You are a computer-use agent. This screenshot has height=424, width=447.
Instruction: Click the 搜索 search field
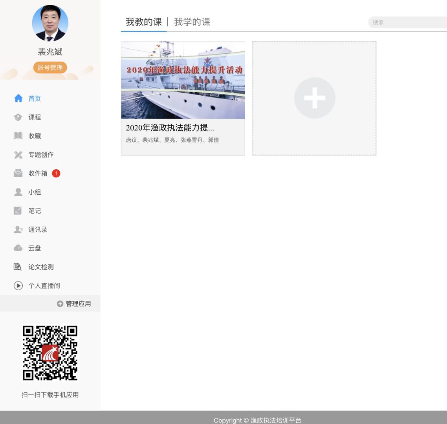pos(408,22)
